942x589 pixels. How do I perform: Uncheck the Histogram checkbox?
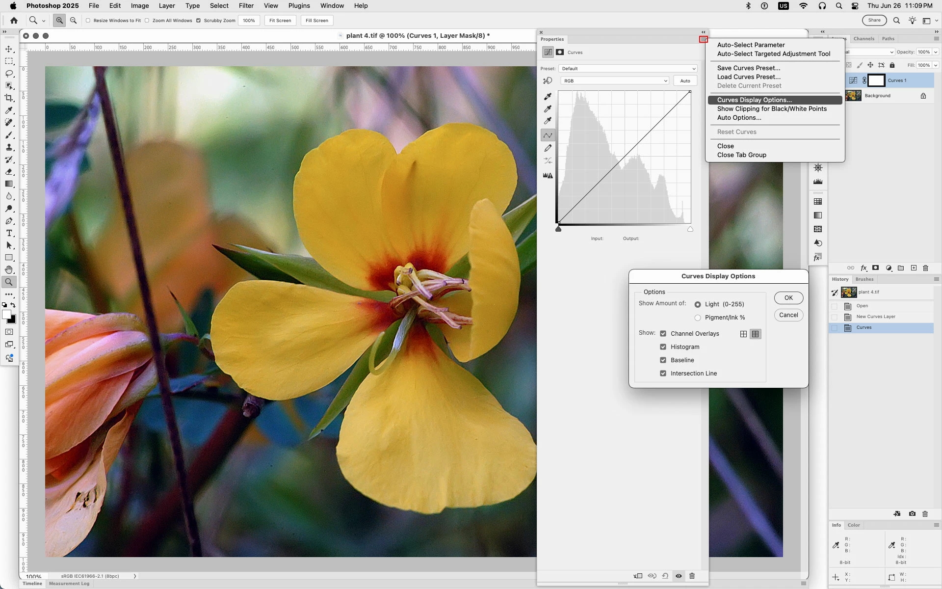[663, 347]
